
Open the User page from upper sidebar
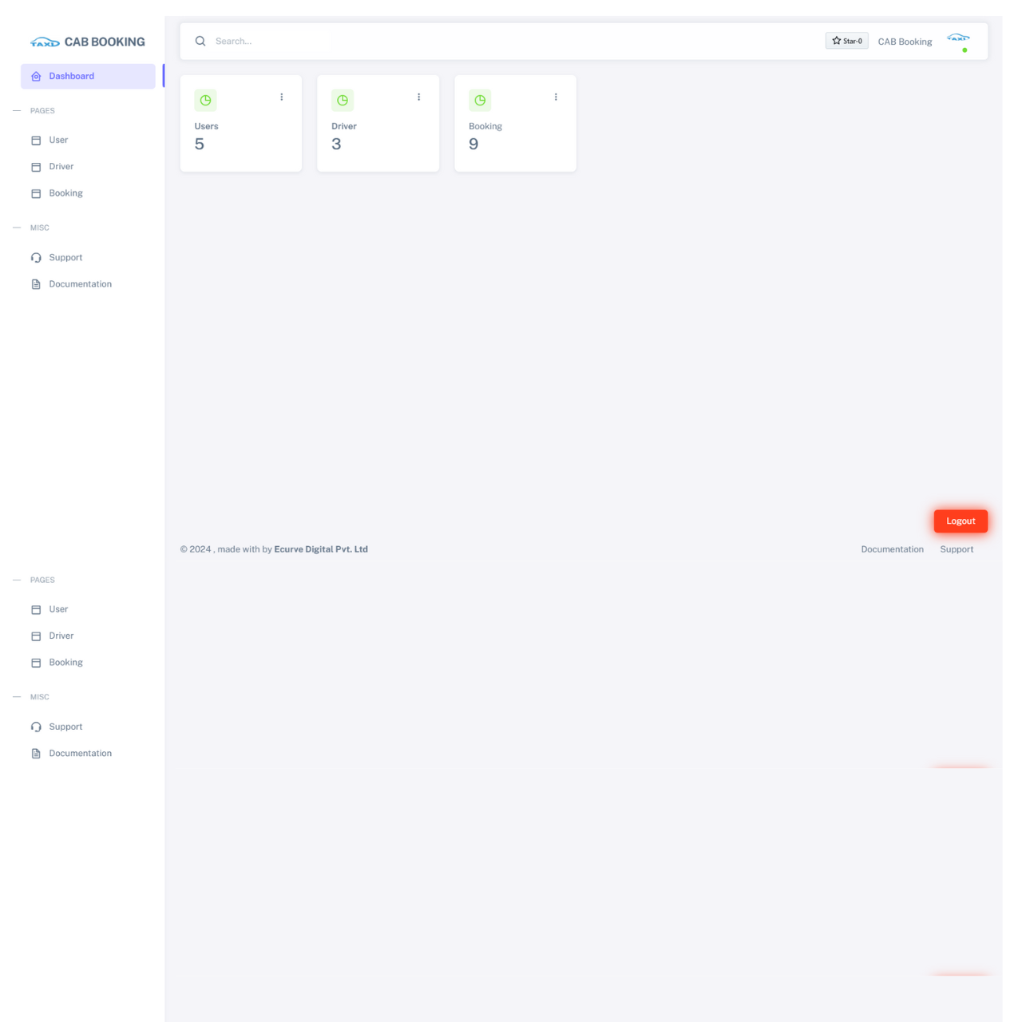58,141
